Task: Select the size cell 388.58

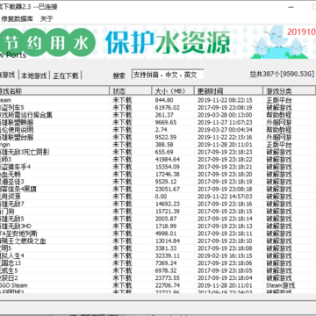Action: [164, 145]
